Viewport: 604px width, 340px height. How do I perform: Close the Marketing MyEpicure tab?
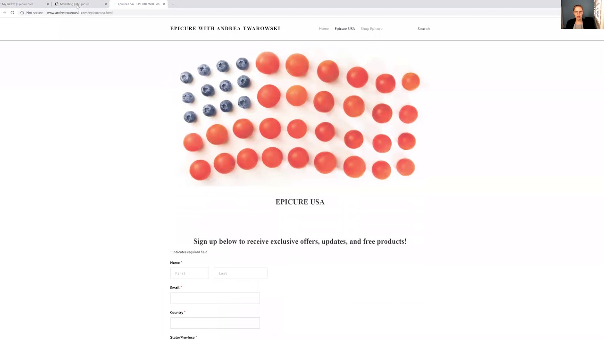coord(106,4)
